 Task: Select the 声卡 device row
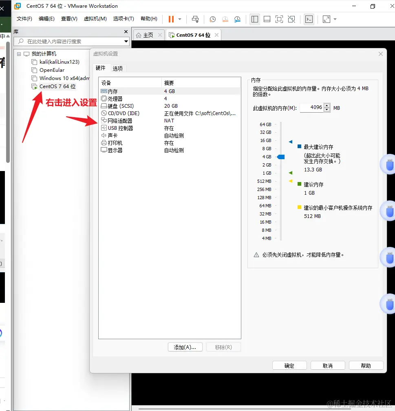coord(170,136)
